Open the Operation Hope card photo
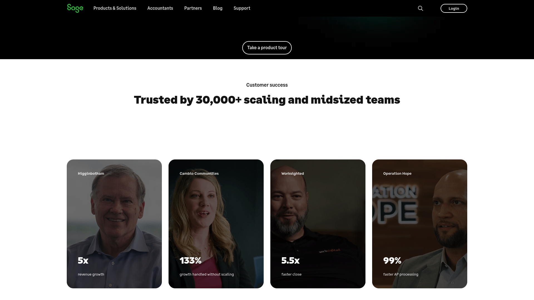 (x=420, y=217)
